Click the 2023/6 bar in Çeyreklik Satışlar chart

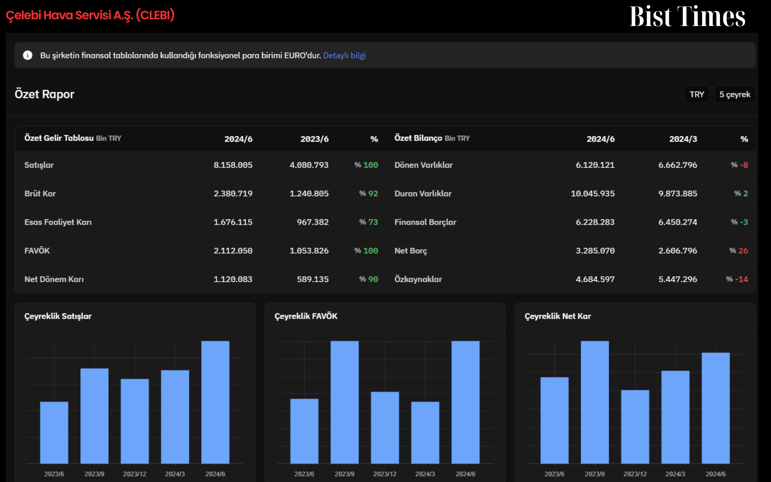click(54, 432)
